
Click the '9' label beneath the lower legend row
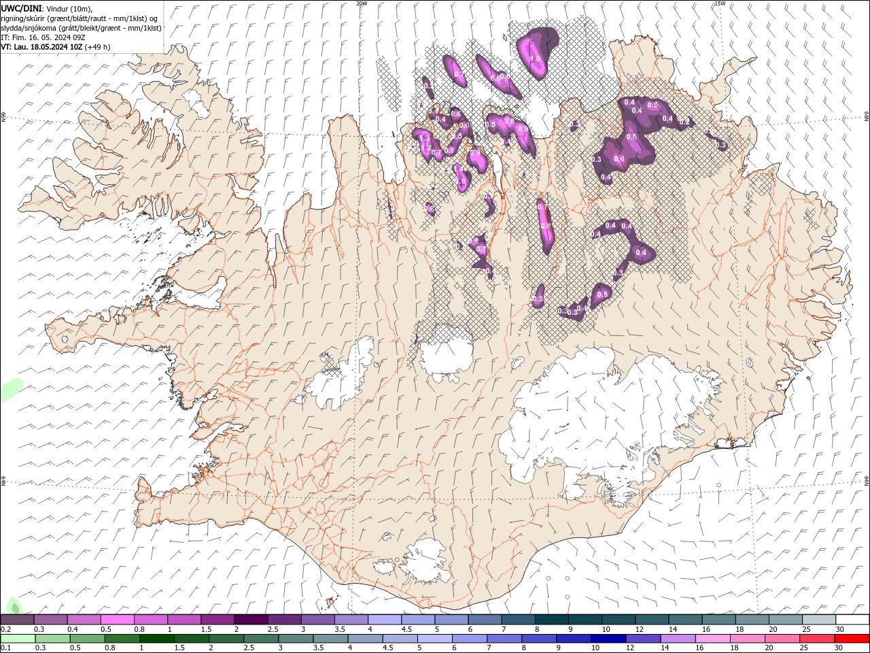[559, 648]
